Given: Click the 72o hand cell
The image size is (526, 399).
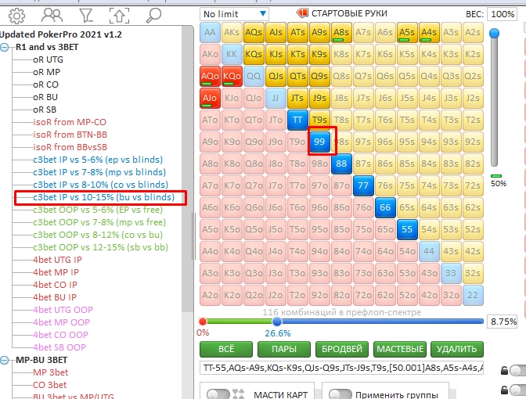Looking at the screenshot, I should (363, 295).
